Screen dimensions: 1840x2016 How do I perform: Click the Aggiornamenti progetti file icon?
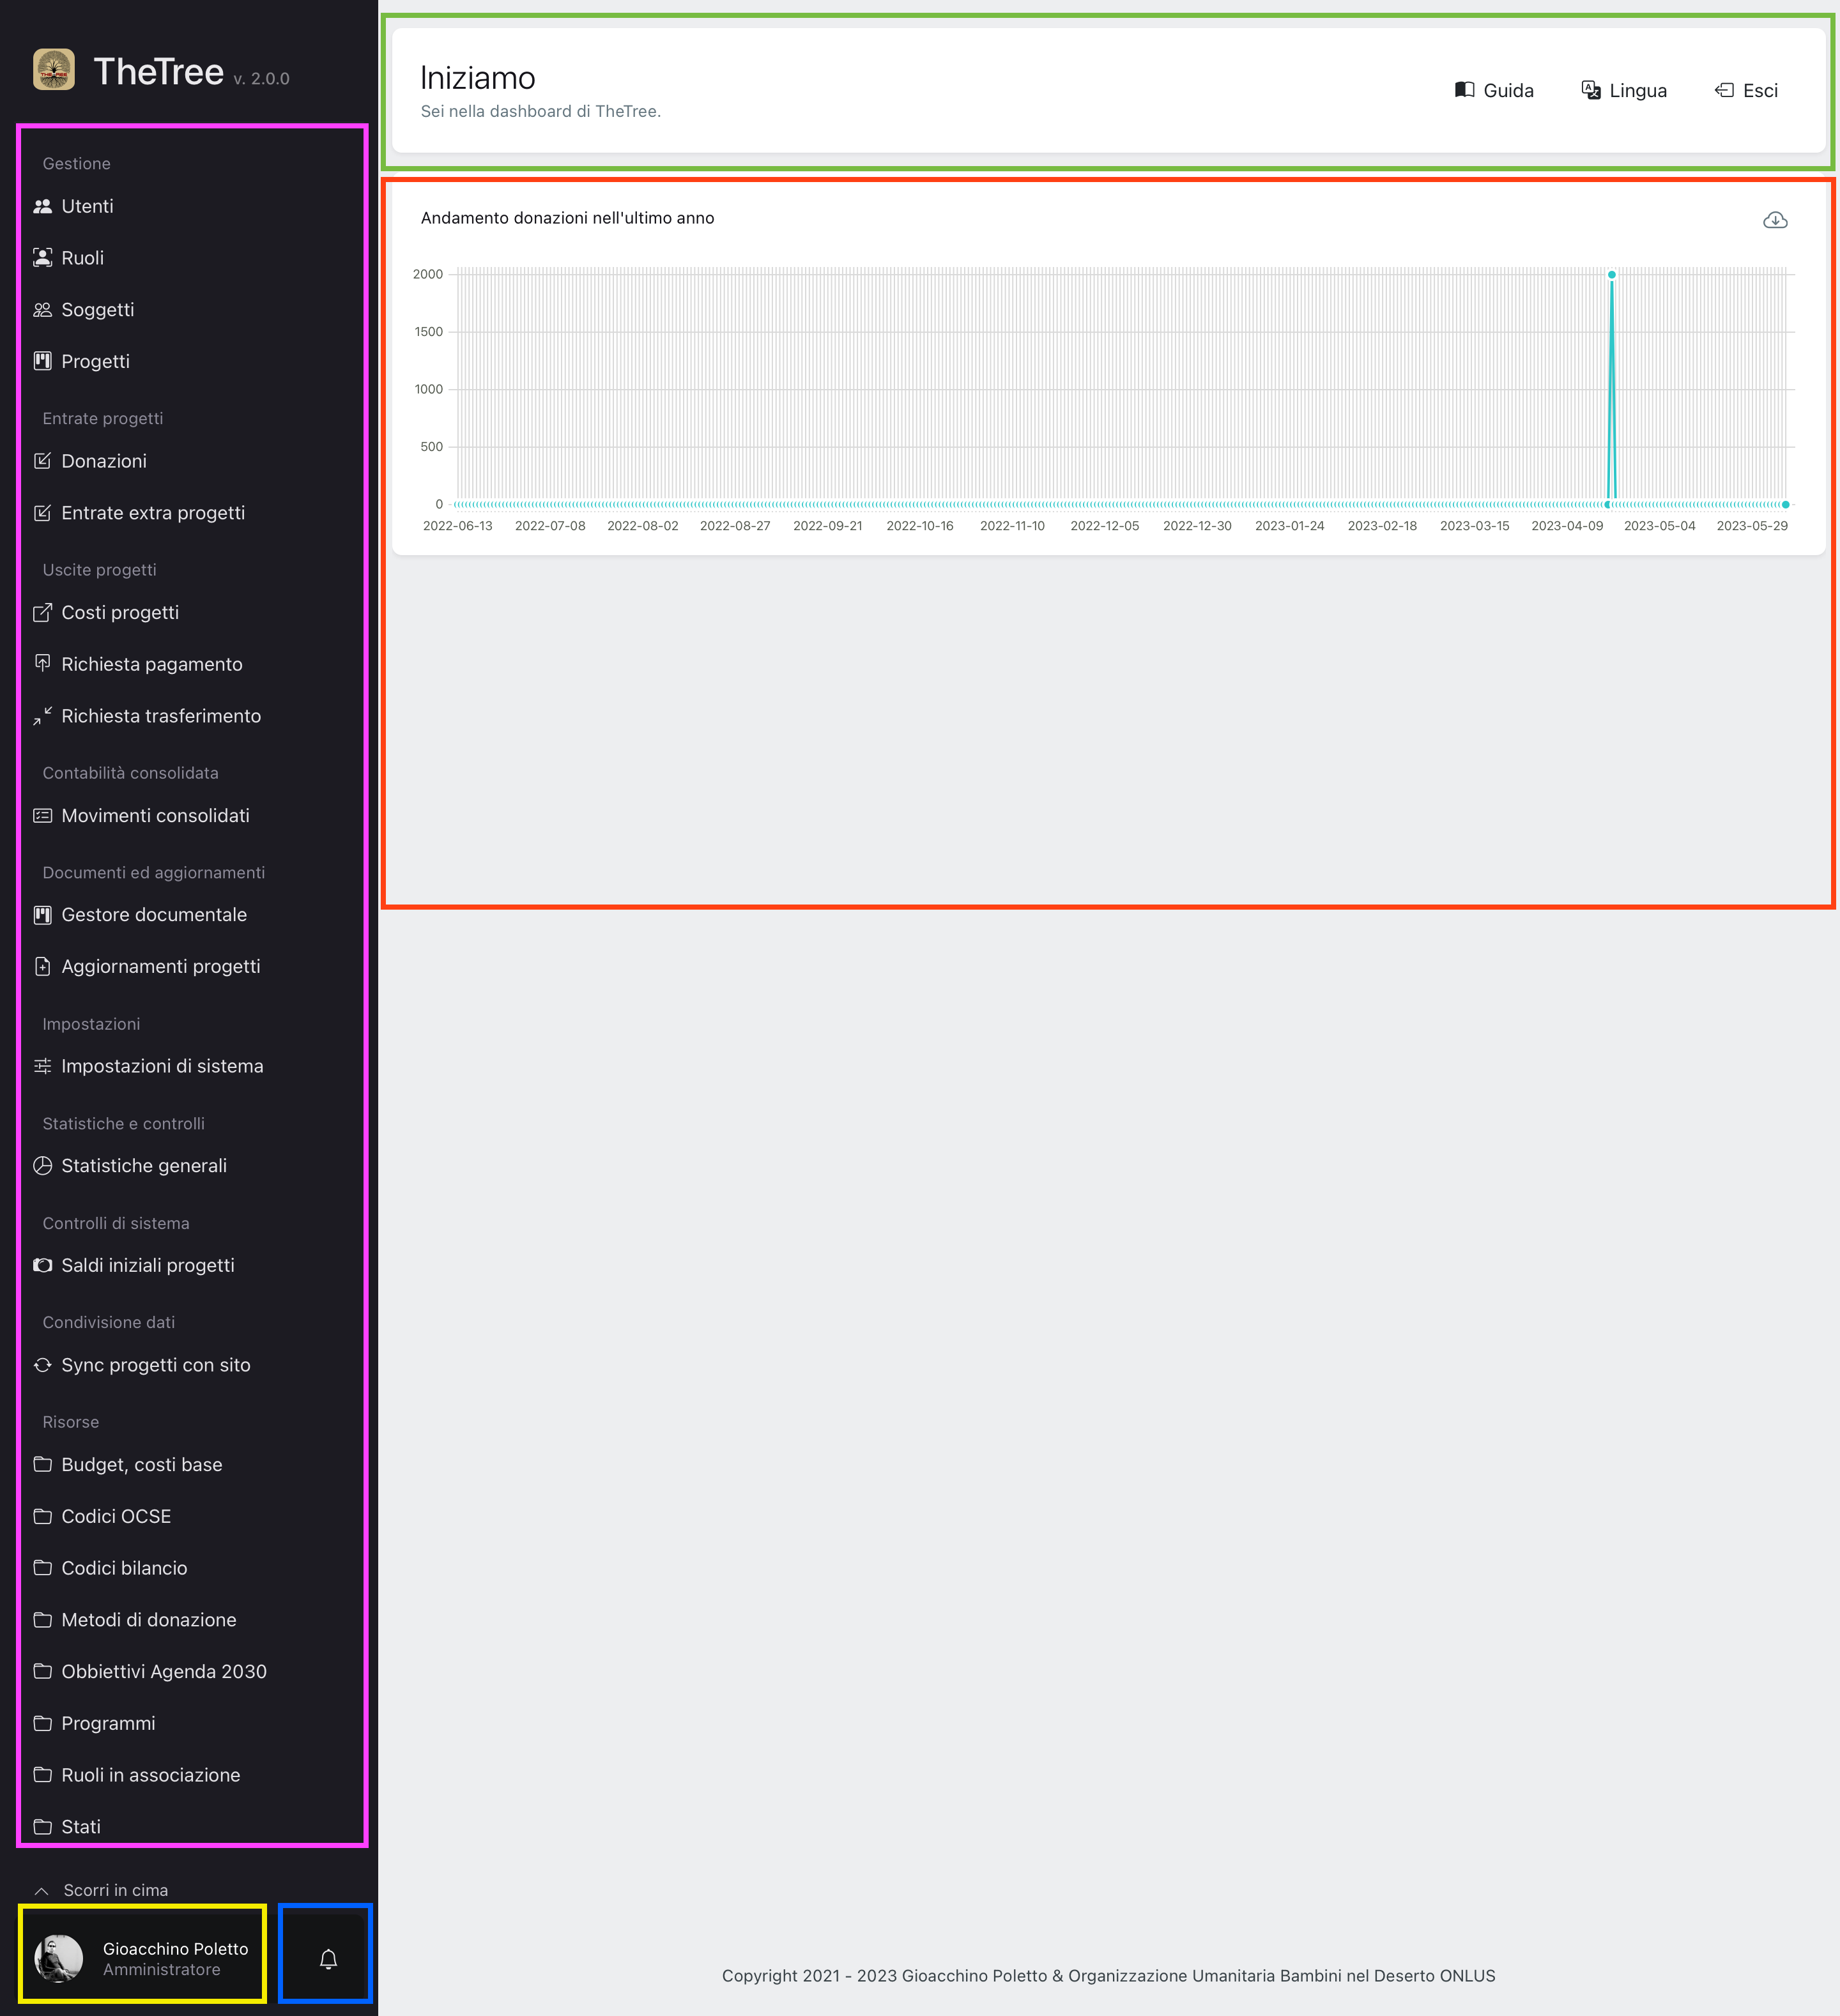coord(42,967)
